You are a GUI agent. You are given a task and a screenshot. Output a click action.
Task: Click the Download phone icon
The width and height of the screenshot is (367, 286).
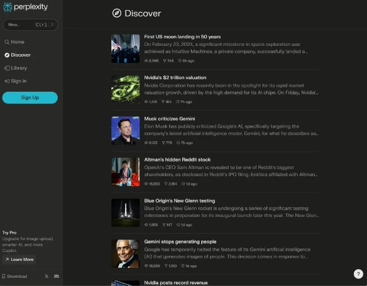tap(4, 277)
